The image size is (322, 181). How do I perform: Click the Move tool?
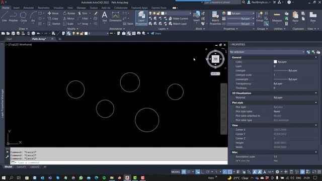point(53,14)
